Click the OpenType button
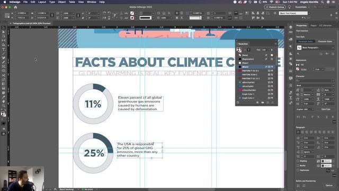Image resolution: width=339 pixels, height=191 pixels. point(326,109)
